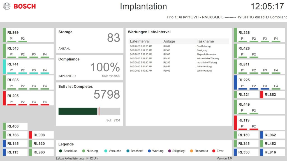Click the orange Reparatur legend dot

192,151
